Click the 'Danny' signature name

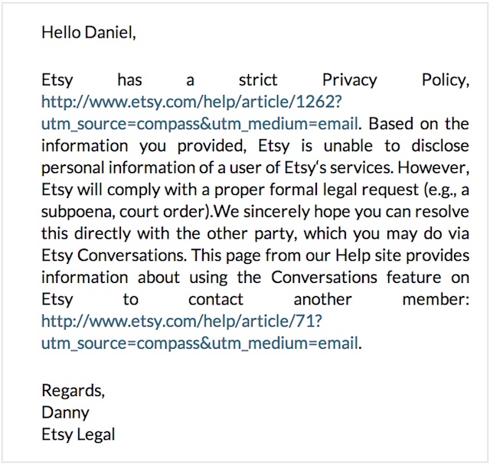(x=65, y=412)
